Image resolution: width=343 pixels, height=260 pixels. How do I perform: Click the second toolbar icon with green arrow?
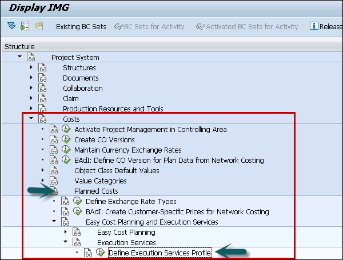point(25,26)
